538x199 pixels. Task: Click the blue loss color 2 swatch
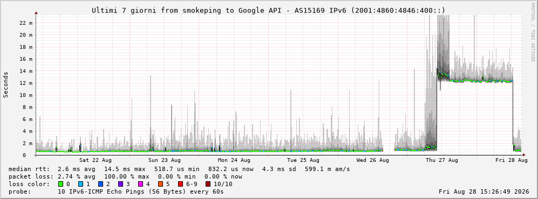(100, 184)
